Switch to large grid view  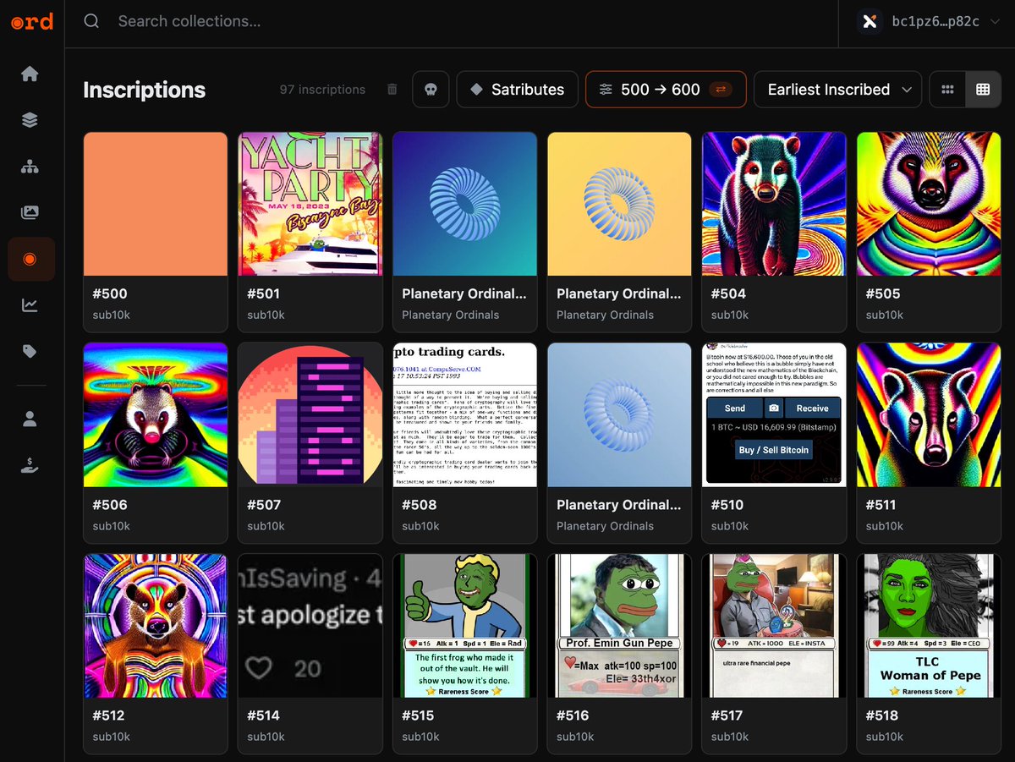tap(983, 90)
